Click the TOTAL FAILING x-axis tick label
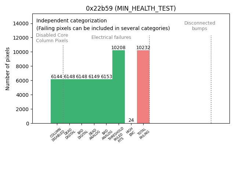 (143, 134)
